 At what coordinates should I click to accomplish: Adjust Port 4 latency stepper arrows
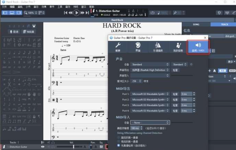[194, 111]
